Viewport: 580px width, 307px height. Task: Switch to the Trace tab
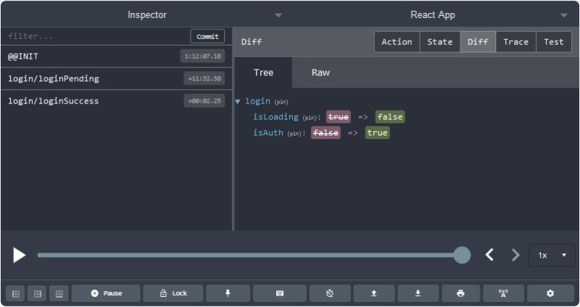[x=515, y=42]
